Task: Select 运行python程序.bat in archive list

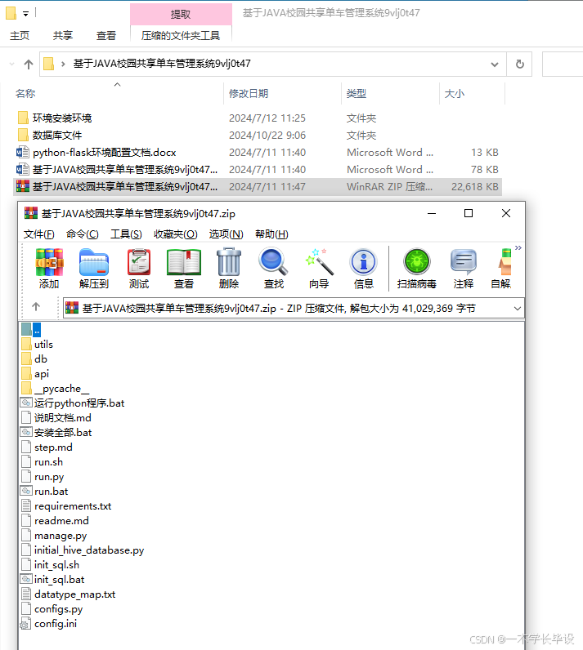Action: pyautogui.click(x=73, y=403)
